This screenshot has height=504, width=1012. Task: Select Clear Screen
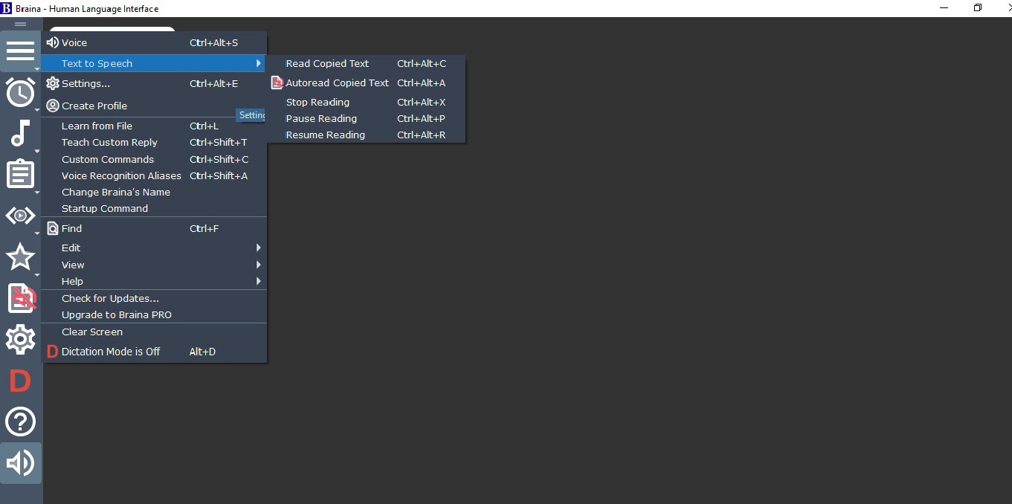point(154,332)
